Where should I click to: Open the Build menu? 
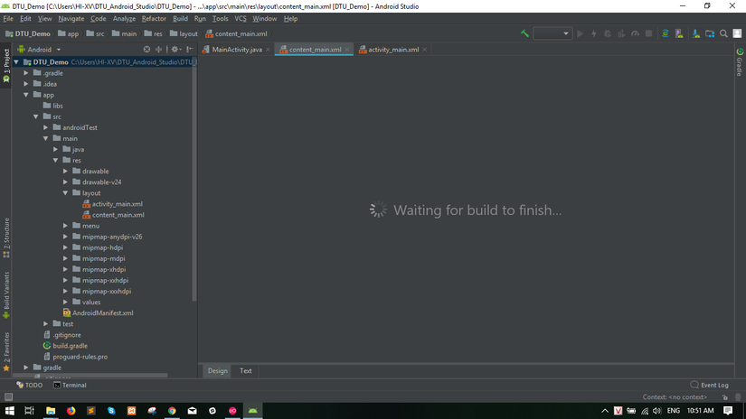coord(180,19)
